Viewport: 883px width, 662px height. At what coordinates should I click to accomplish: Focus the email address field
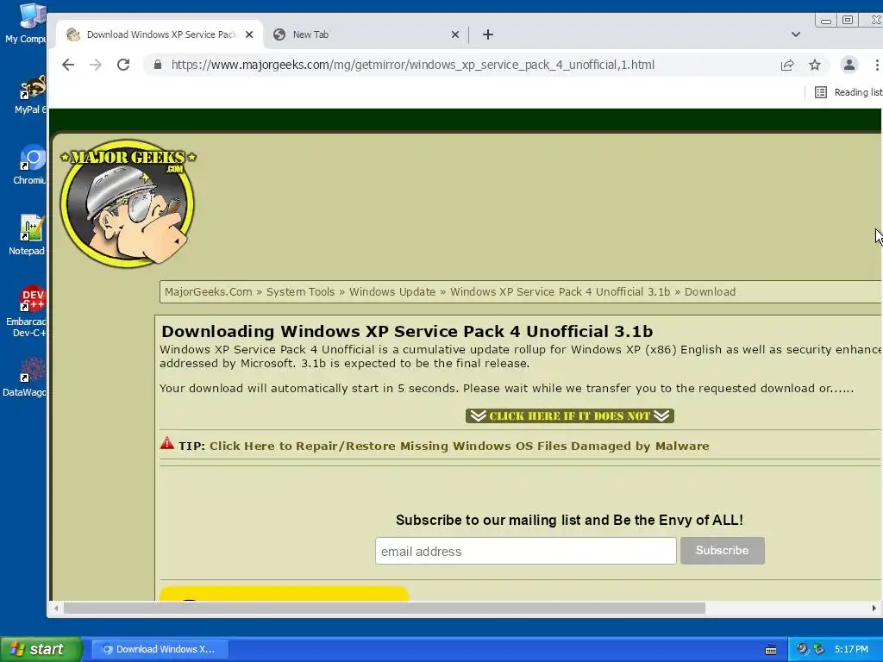525,551
